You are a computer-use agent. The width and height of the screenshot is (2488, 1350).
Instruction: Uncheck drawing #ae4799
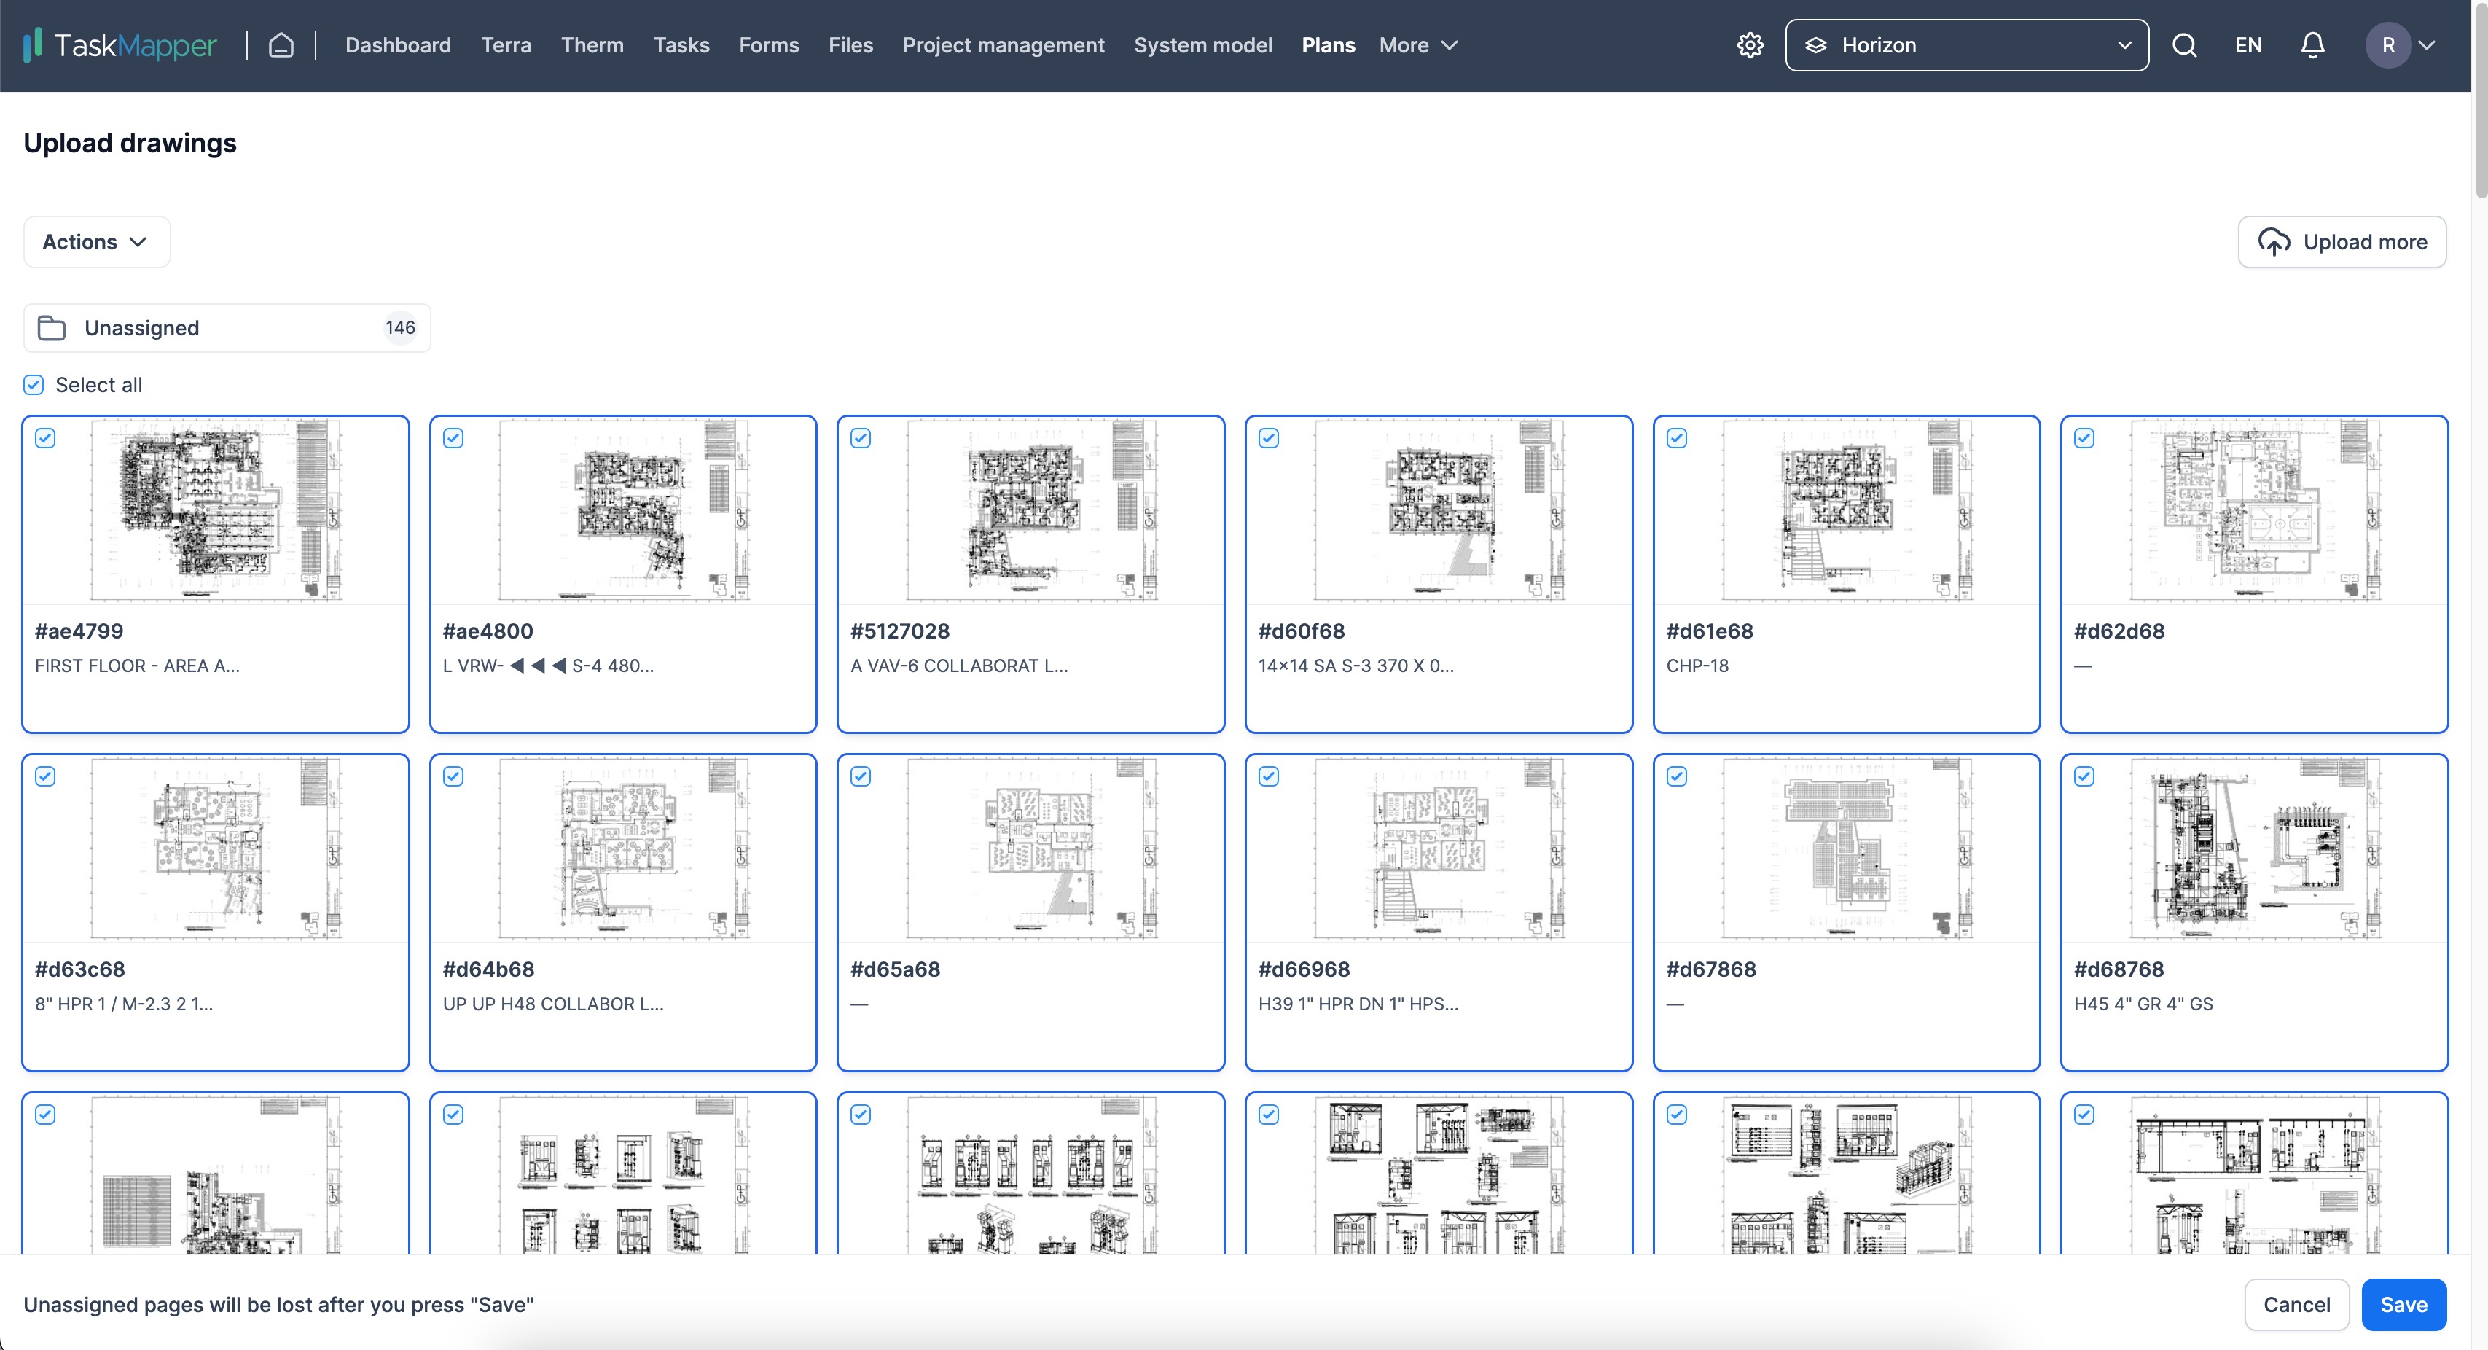point(45,439)
